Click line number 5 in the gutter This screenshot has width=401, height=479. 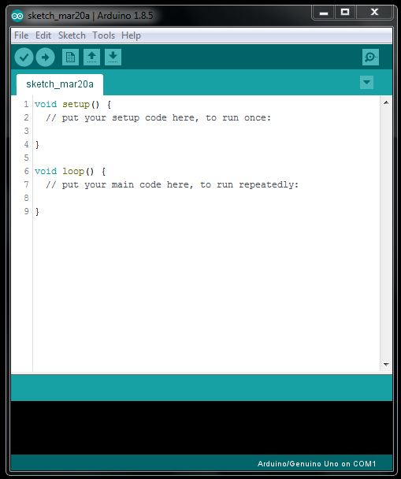(26, 158)
